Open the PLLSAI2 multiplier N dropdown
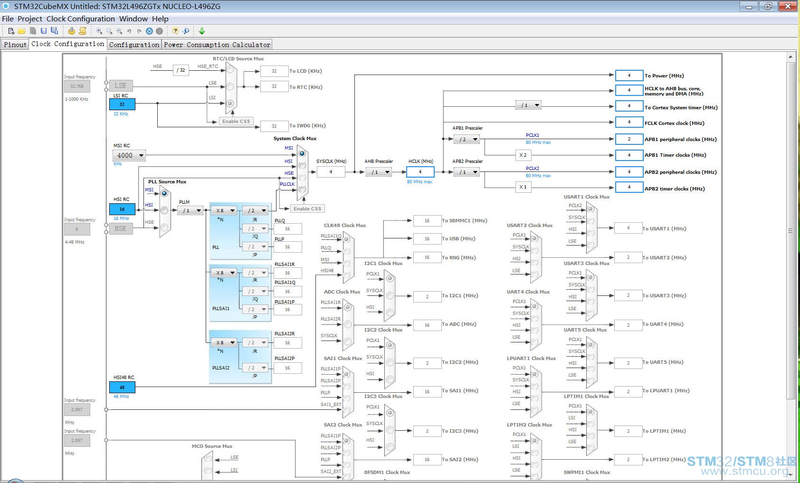This screenshot has width=800, height=483. point(224,342)
